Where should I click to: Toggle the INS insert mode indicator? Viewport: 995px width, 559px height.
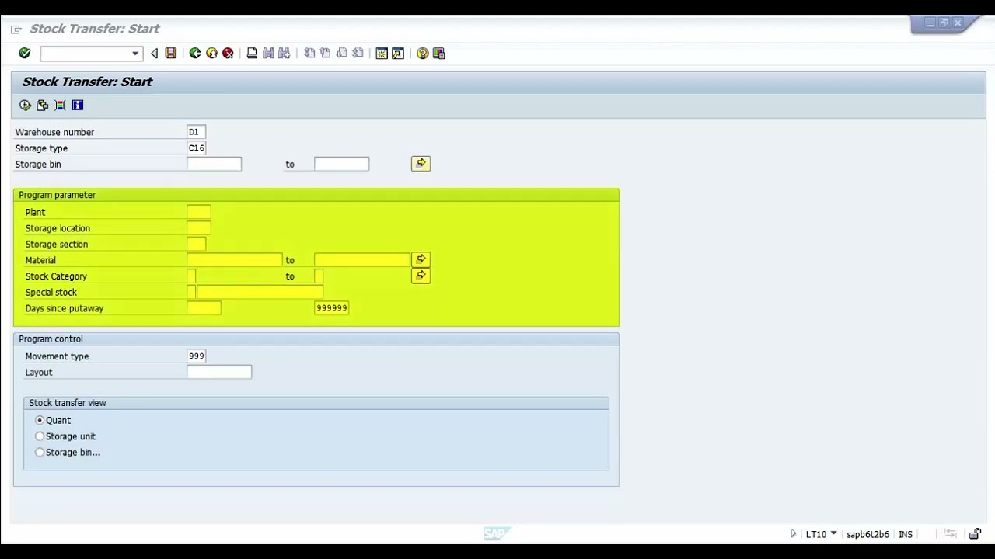(x=906, y=534)
